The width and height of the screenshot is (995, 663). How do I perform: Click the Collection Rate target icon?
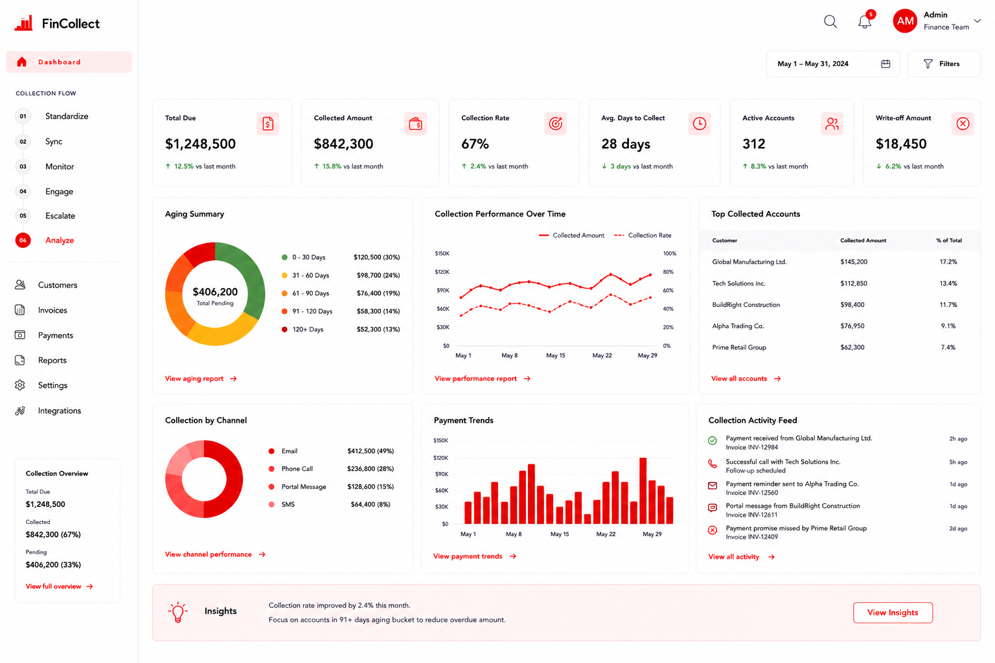click(x=556, y=124)
